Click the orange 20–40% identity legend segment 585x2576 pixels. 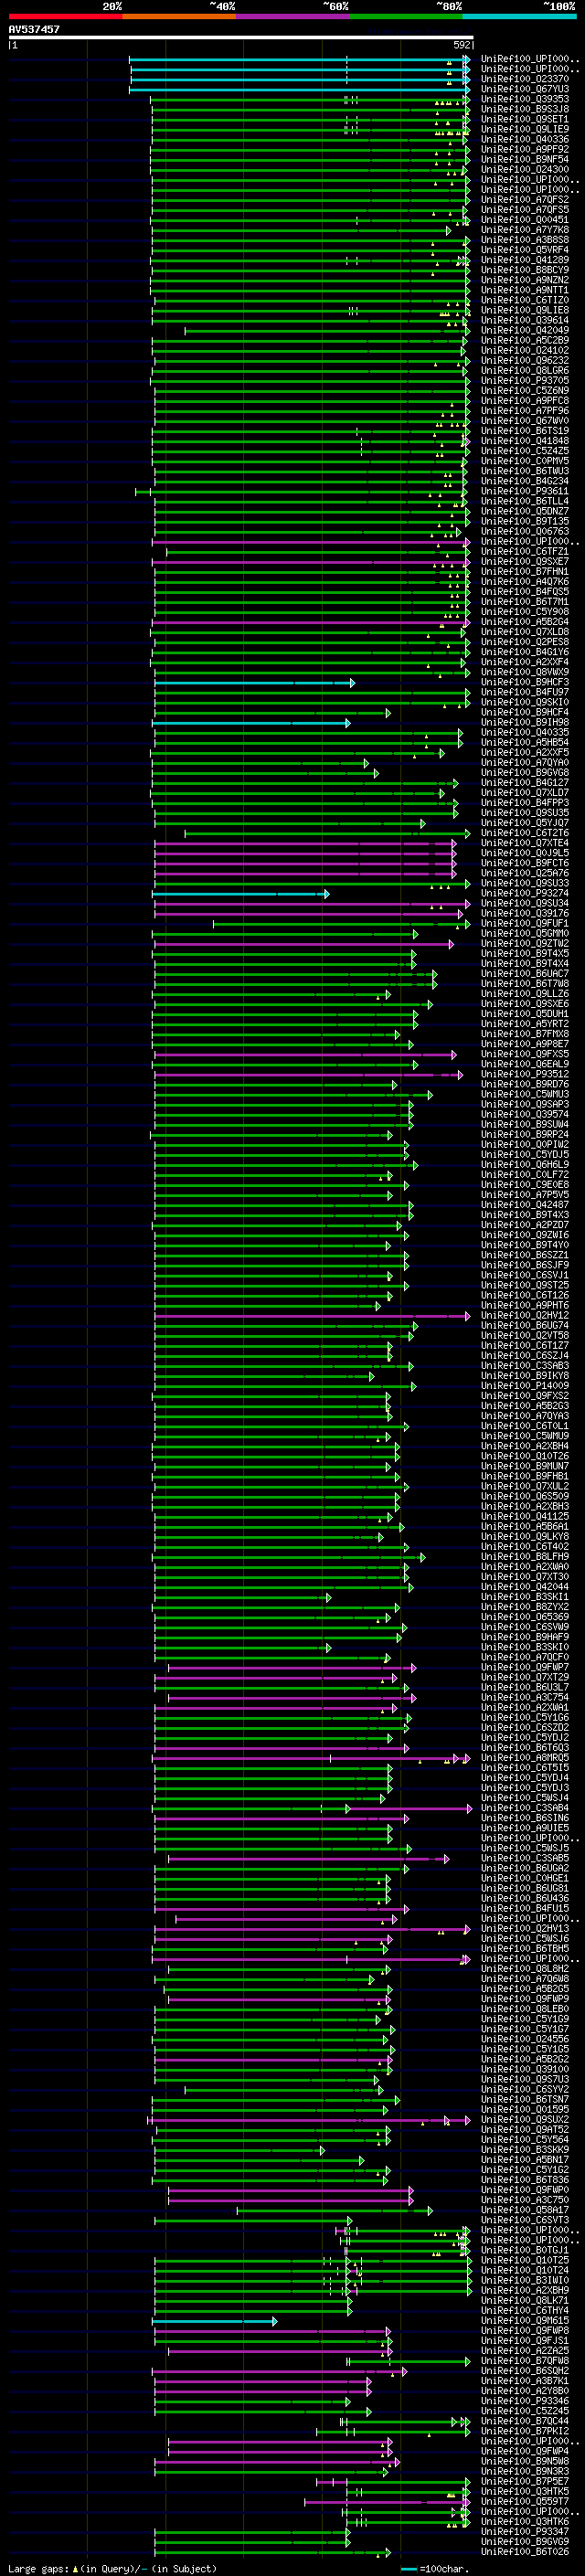(179, 16)
